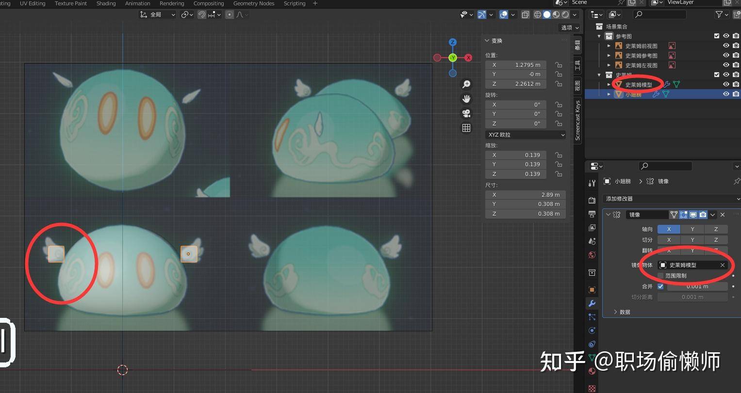The image size is (741, 393).
Task: Toggle mirror modifier render display
Action: [x=703, y=215]
